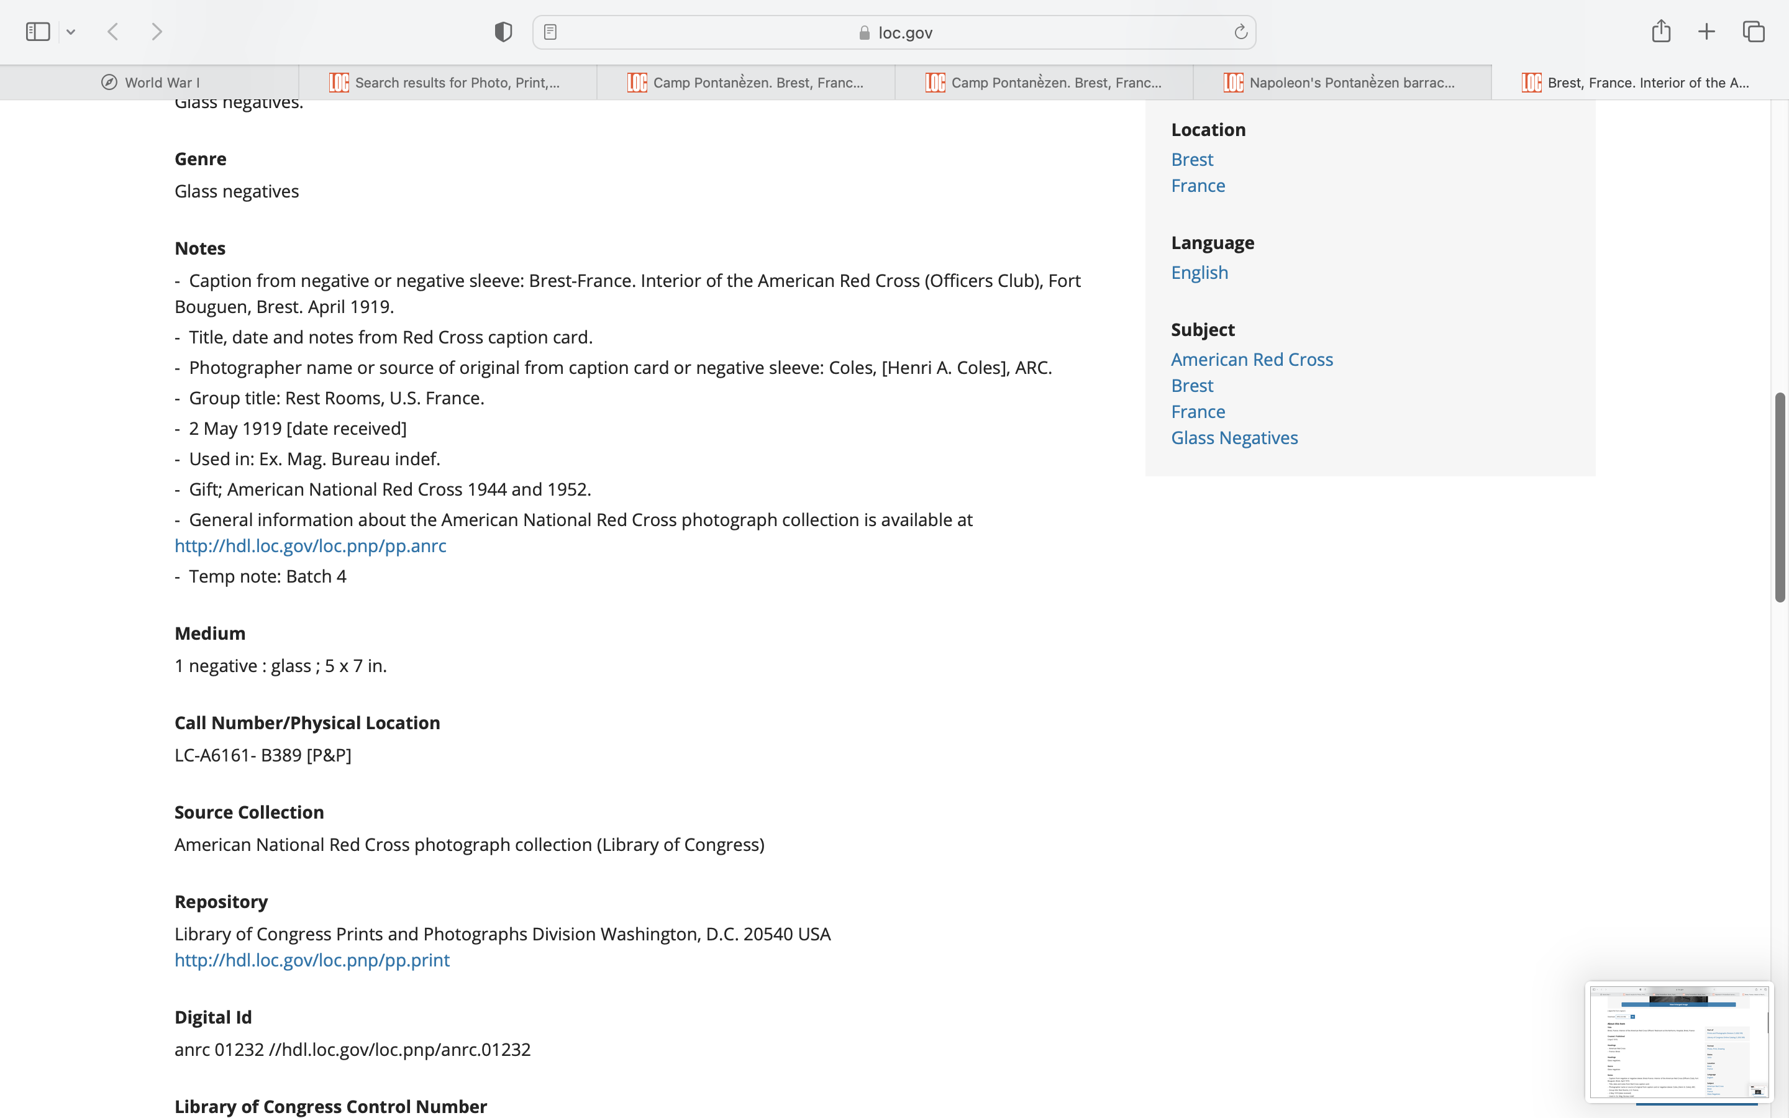Viewport: 1789px width, 1118px height.
Task: Reload the loc.gov page
Action: click(1240, 32)
